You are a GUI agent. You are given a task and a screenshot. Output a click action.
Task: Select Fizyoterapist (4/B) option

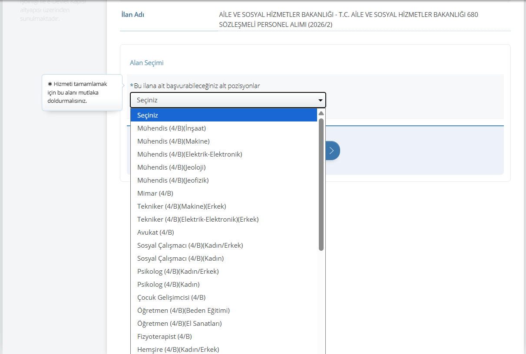[224, 336]
